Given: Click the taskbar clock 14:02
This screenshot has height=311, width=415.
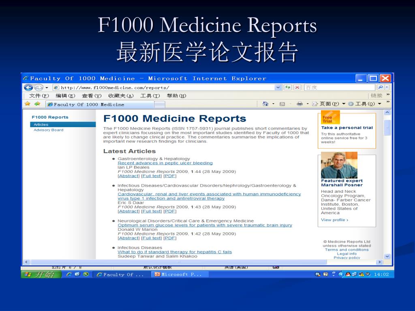Looking at the screenshot, I should pyautogui.click(x=381, y=275).
